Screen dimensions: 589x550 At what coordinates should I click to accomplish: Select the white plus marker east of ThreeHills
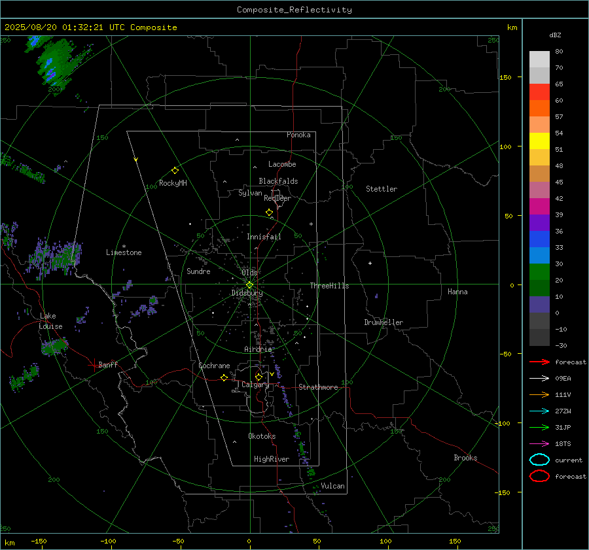[x=370, y=263]
